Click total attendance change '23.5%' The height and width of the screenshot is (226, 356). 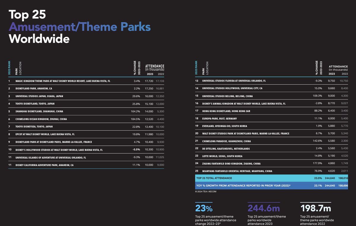(319, 178)
